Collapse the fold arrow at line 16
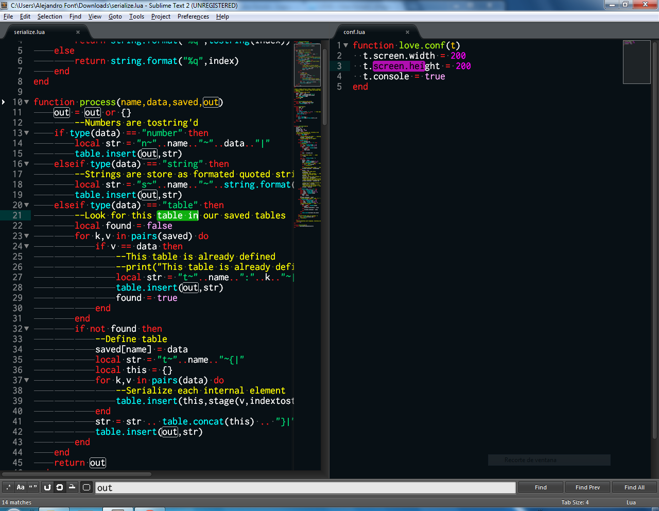Screen dimensions: 659x511 (x=27, y=164)
